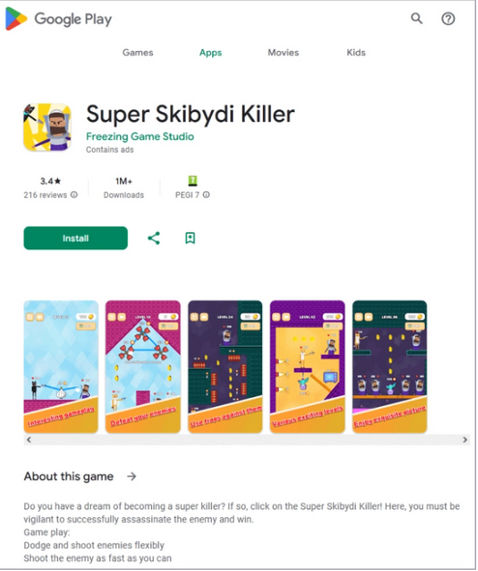Open the 'Interesting gameplay' screenshot

(x=61, y=366)
